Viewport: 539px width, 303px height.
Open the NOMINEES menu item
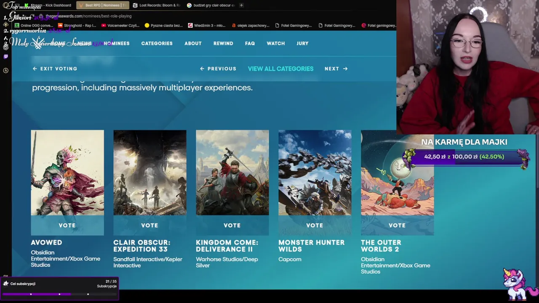117,43
